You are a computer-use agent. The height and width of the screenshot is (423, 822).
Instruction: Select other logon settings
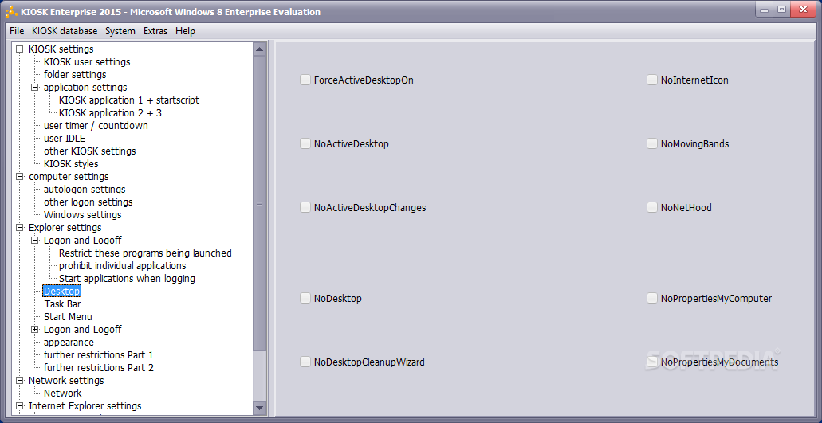[88, 202]
